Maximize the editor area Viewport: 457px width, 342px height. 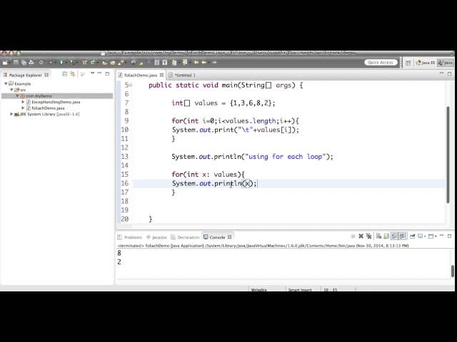tap(449, 74)
